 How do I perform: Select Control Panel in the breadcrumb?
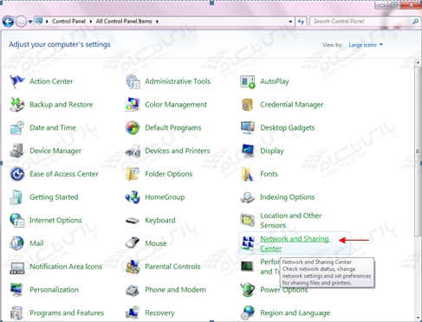coord(68,22)
